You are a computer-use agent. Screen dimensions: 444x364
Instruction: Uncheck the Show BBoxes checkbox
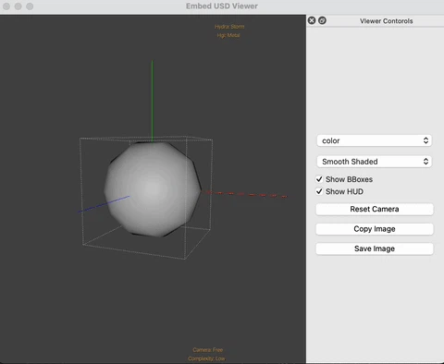pos(319,179)
